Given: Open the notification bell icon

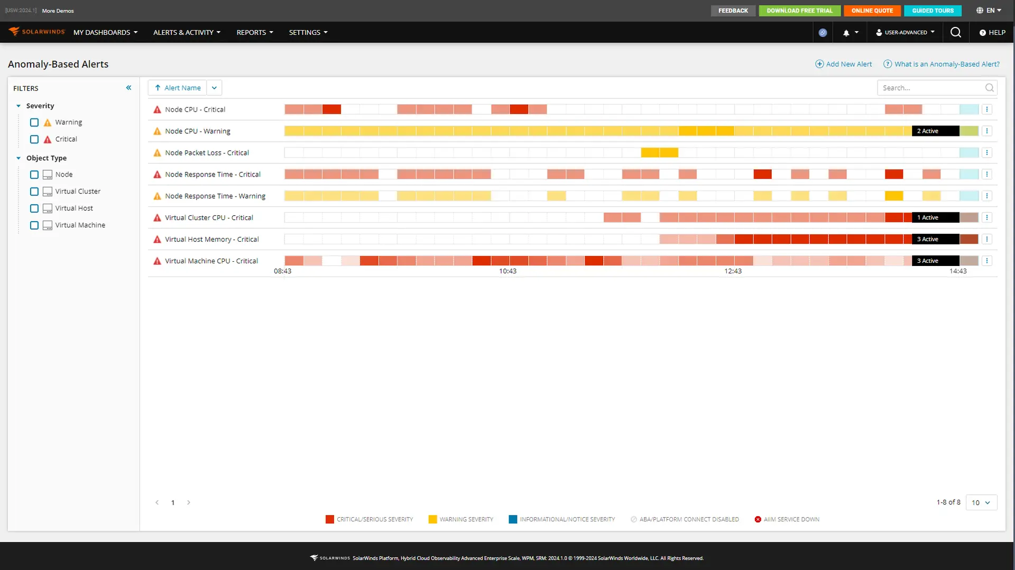Looking at the screenshot, I should pos(846,32).
